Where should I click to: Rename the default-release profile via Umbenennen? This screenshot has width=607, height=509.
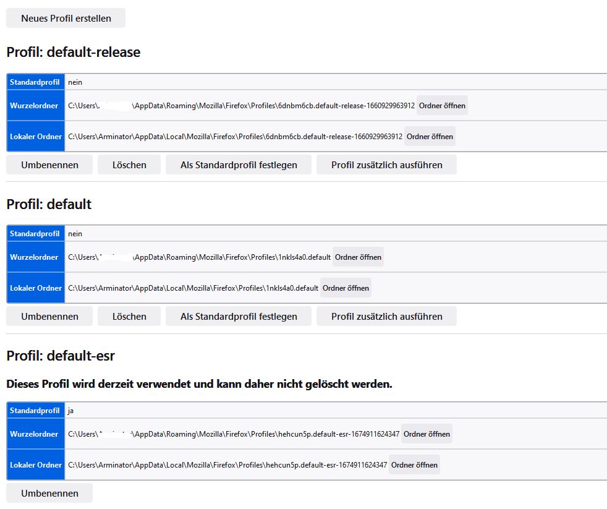pyautogui.click(x=49, y=165)
